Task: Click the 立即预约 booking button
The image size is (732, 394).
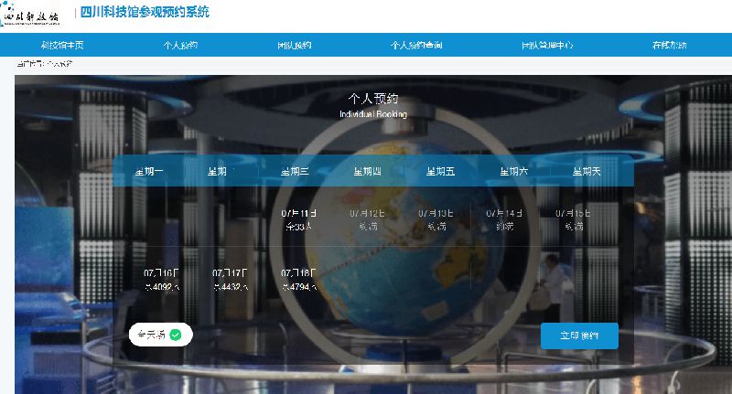Action: 579,335
